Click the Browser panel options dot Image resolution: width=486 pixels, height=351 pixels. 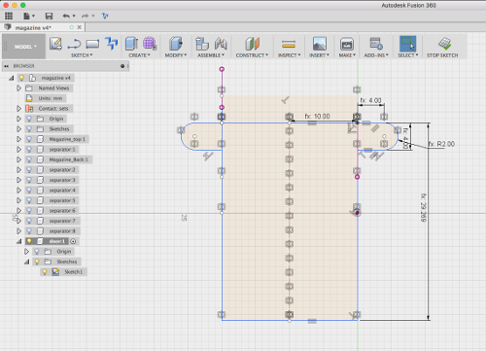point(122,66)
